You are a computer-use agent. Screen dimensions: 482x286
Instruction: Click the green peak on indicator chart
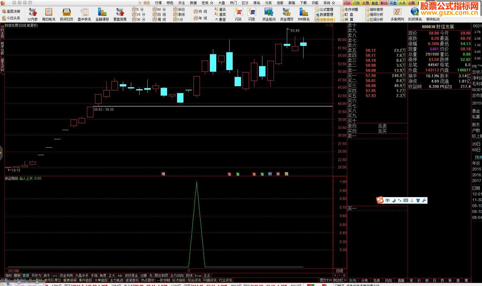tap(197, 182)
